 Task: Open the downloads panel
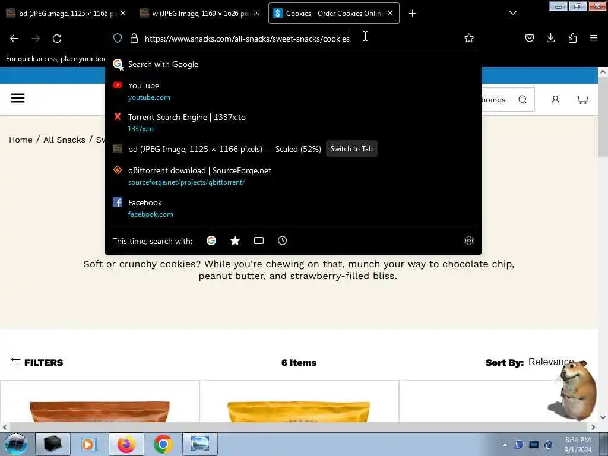click(550, 38)
